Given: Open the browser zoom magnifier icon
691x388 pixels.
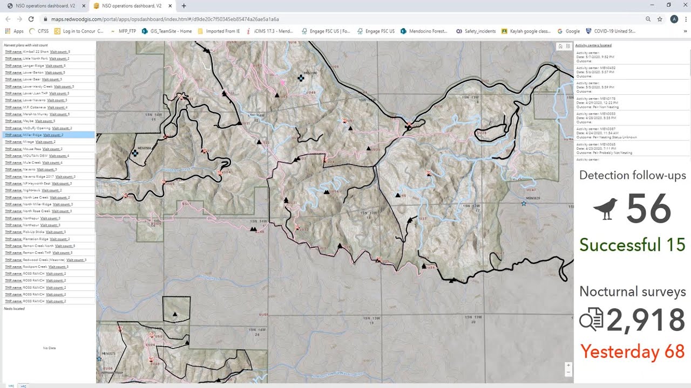Looking at the screenshot, I should click(x=648, y=19).
